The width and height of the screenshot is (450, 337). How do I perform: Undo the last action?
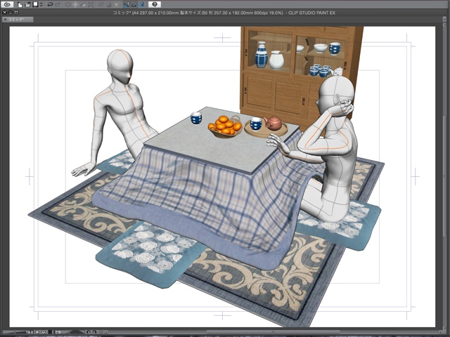pos(50,5)
